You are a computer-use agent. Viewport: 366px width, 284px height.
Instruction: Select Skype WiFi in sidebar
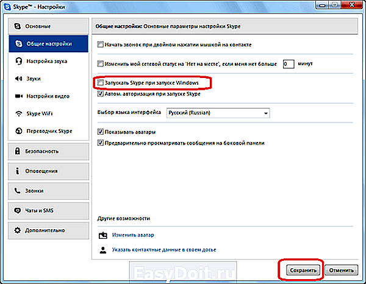[49, 113]
